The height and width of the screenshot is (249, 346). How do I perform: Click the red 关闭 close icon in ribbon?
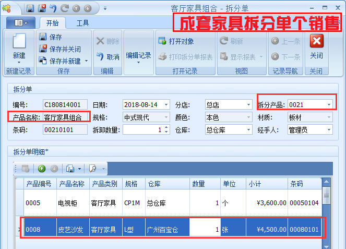pos(316,42)
